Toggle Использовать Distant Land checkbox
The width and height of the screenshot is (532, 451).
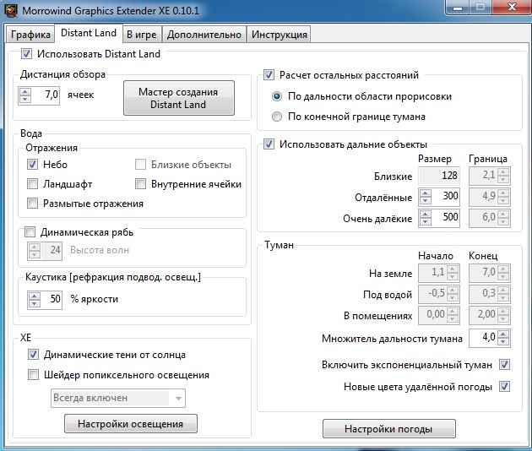pos(26,53)
